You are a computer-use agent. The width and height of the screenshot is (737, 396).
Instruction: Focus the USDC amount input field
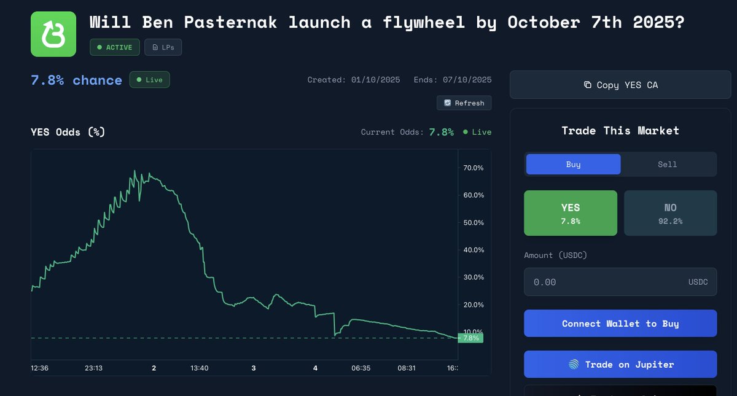pyautogui.click(x=620, y=282)
